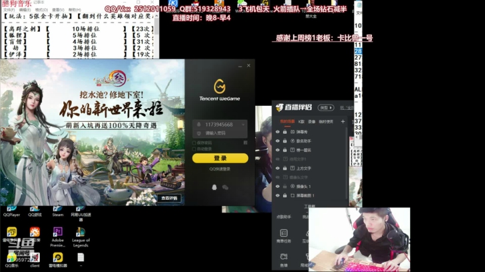Viewport: 485px width, 272px height.
Task: Switch to the first scene tab highlighted red
Action: [x=288, y=121]
